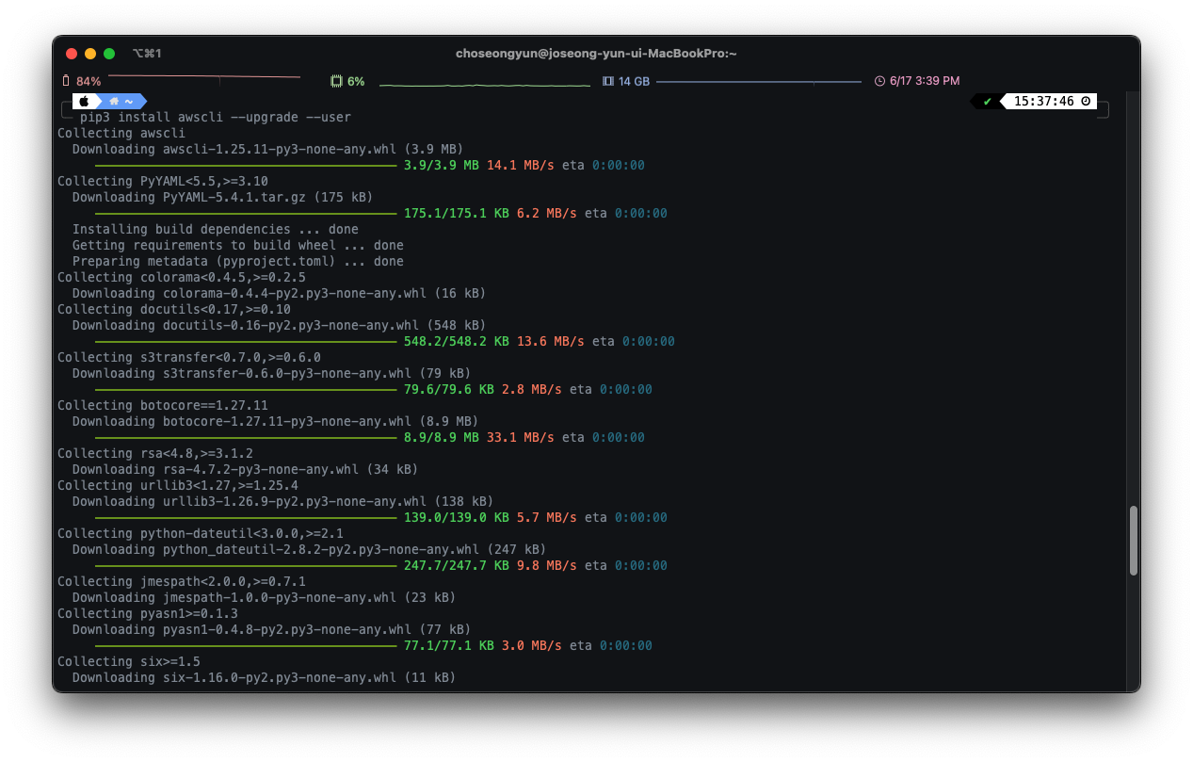
Task: Click the 6% CPU usage value
Action: click(x=356, y=81)
